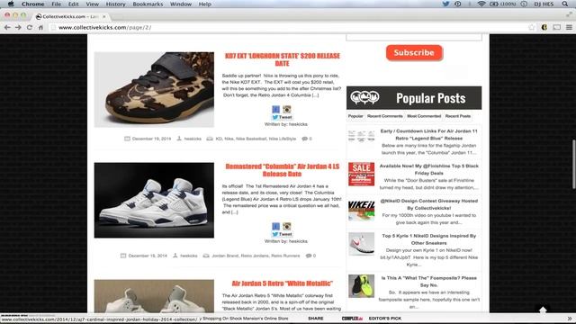The height and width of the screenshot is (324, 576).
Task: Click the December 19, 2014 date on KD7 post
Action: pyautogui.click(x=151, y=139)
